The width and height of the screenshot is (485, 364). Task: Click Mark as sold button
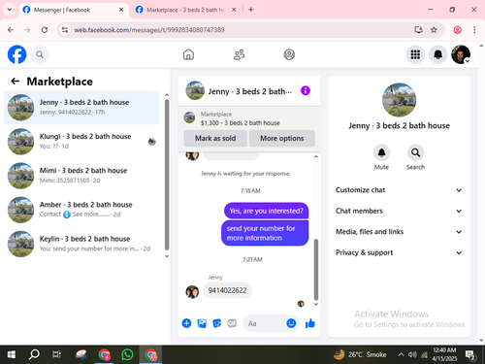click(x=215, y=138)
